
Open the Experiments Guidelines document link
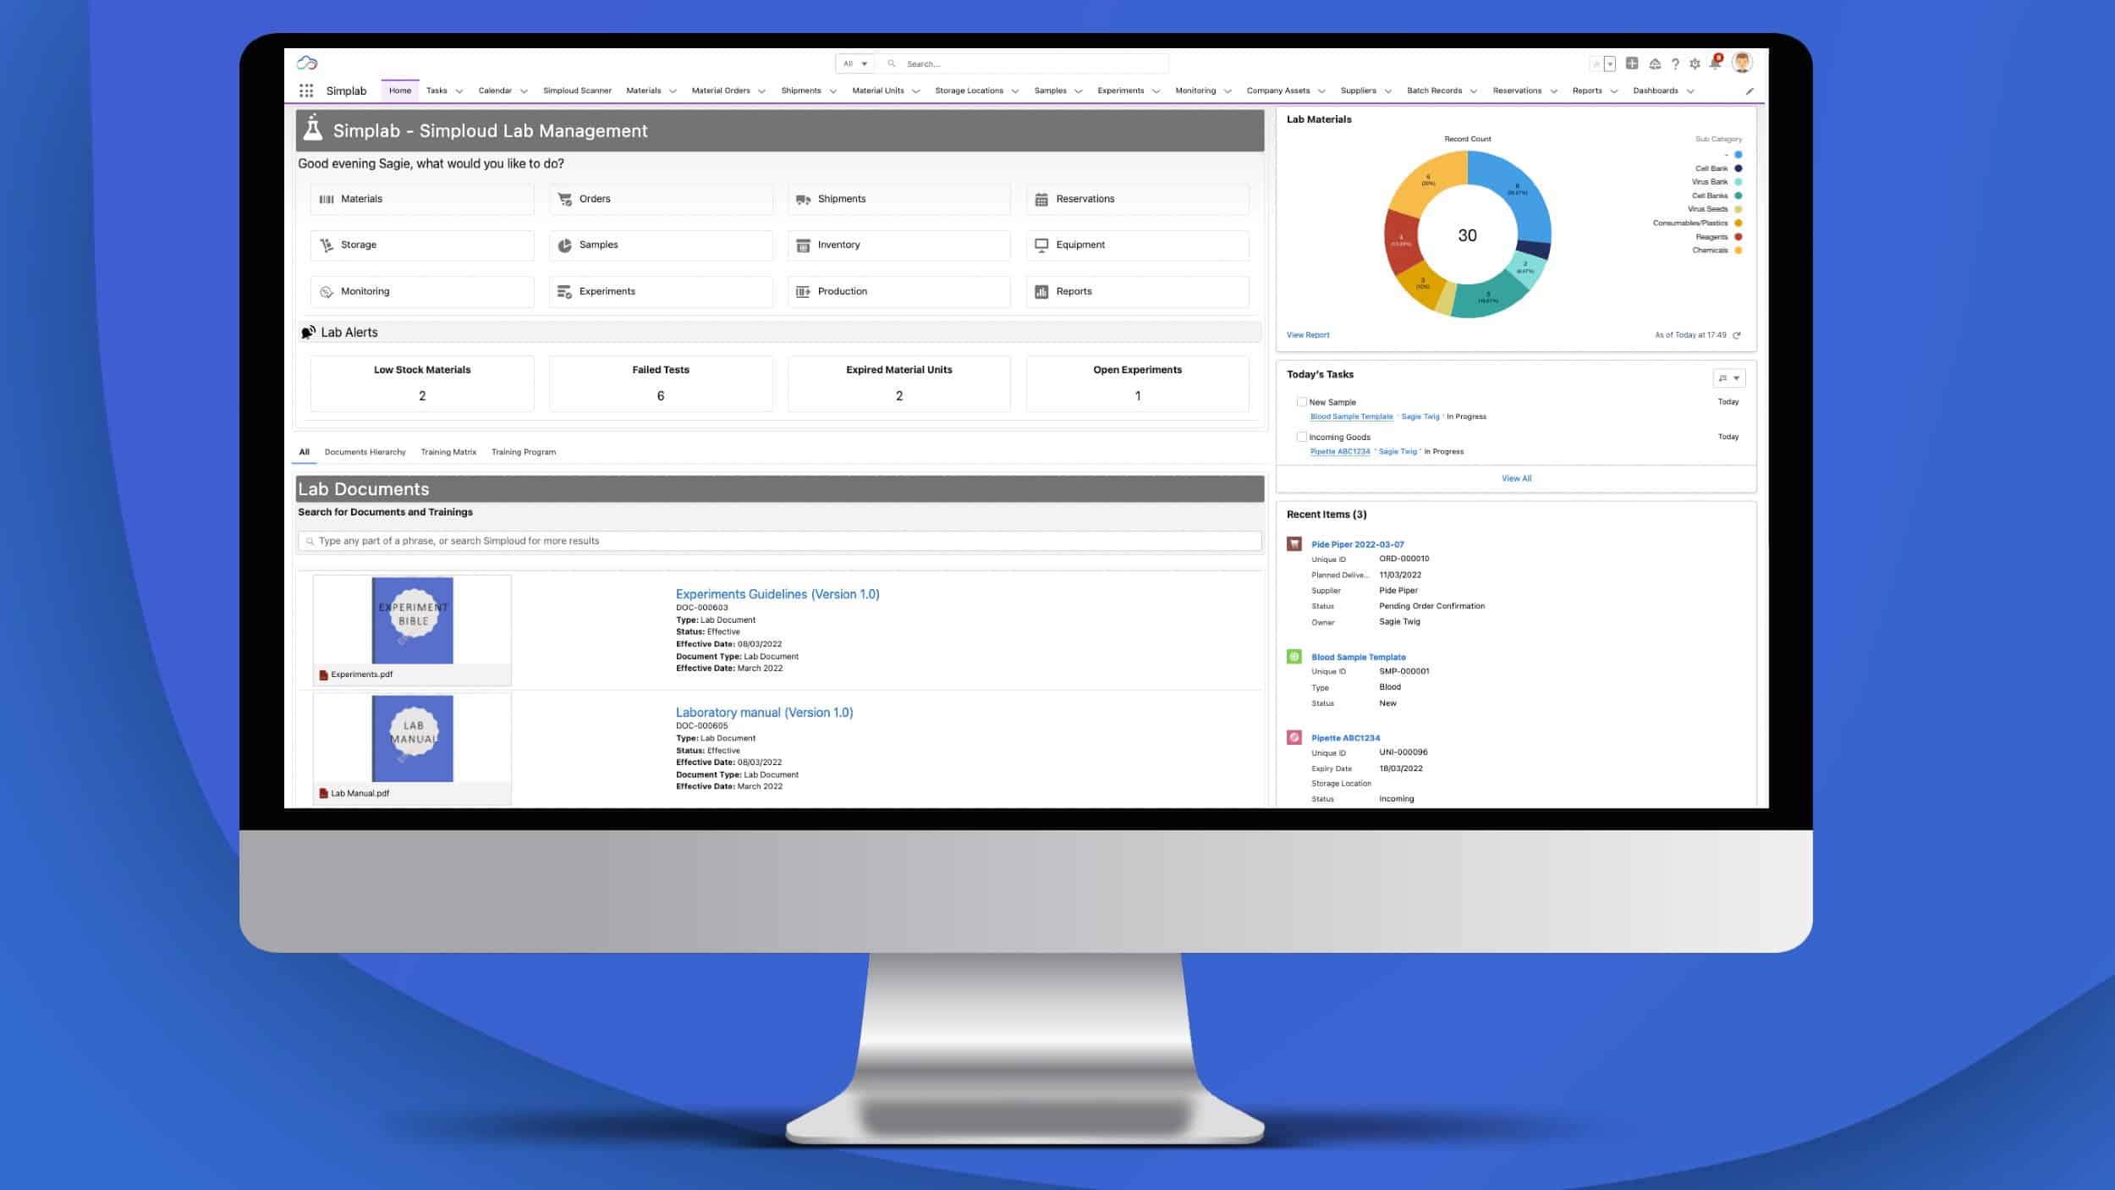777,594
